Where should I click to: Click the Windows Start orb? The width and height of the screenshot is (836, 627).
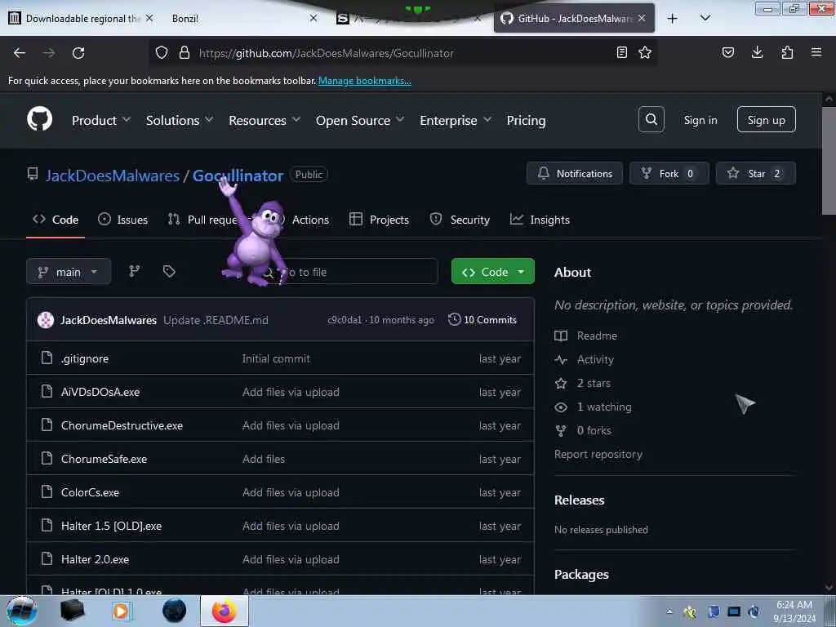[21, 611]
